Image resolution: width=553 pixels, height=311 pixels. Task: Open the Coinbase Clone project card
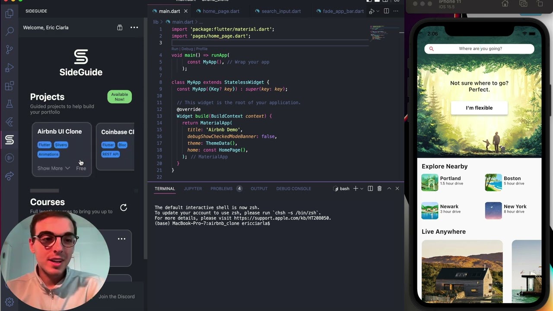tap(115, 147)
